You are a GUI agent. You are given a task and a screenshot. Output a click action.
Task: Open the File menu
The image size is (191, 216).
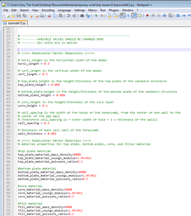pos(6,10)
